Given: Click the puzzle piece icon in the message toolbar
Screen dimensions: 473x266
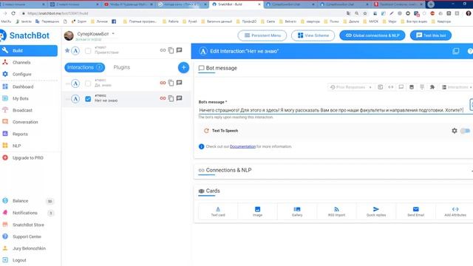Looking at the screenshot, I should 432,87.
